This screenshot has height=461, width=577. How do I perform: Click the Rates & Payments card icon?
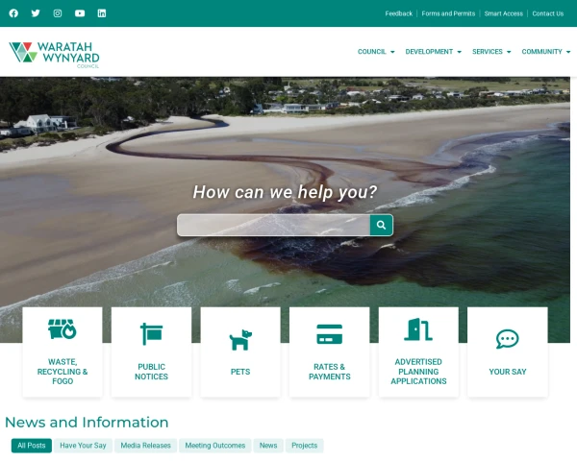pyautogui.click(x=329, y=334)
